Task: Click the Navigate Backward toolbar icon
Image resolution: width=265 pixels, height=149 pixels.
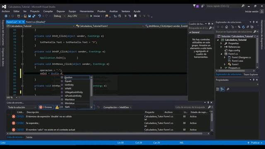Action: point(6,16)
